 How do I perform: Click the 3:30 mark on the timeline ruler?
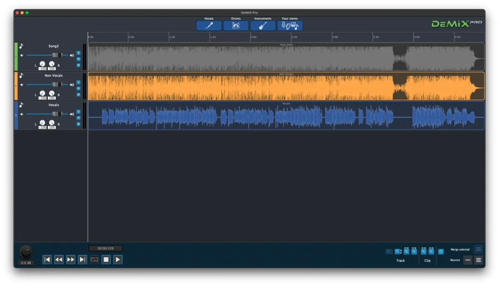[x=376, y=37]
